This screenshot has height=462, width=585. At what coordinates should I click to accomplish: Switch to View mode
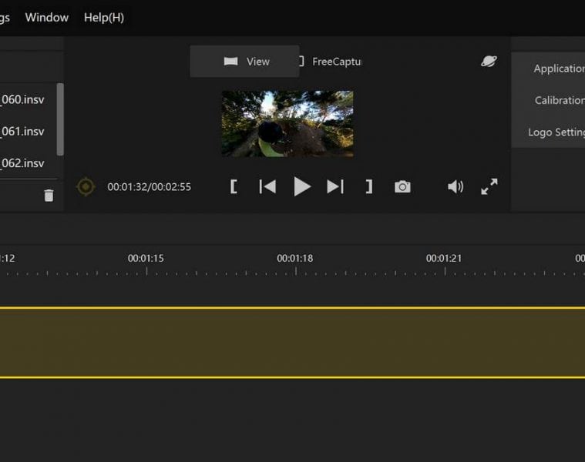click(x=245, y=62)
